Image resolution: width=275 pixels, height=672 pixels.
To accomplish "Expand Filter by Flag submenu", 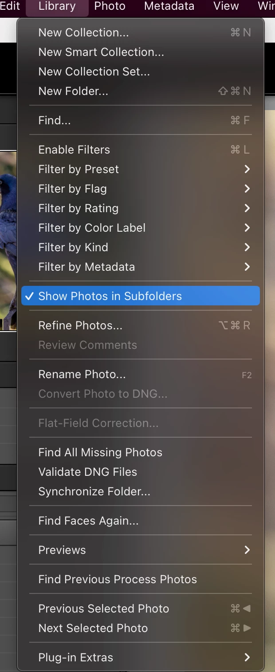I will coord(140,189).
